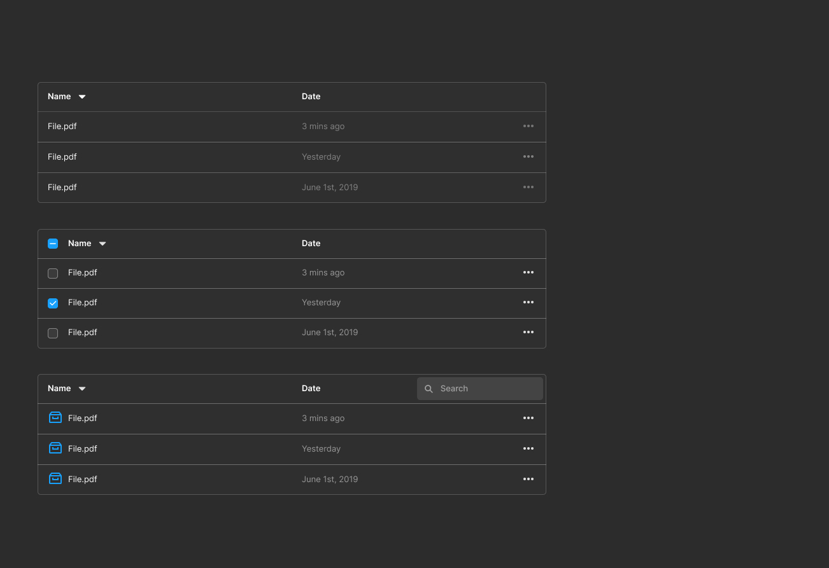
Task: Focus the Search input field
Action: [480, 389]
